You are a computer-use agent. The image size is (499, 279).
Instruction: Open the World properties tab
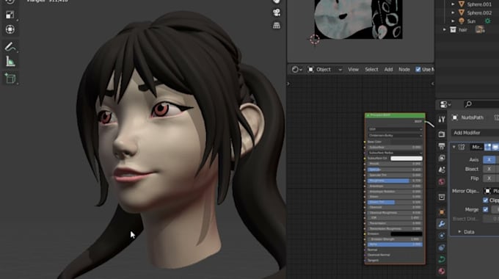tap(442, 182)
